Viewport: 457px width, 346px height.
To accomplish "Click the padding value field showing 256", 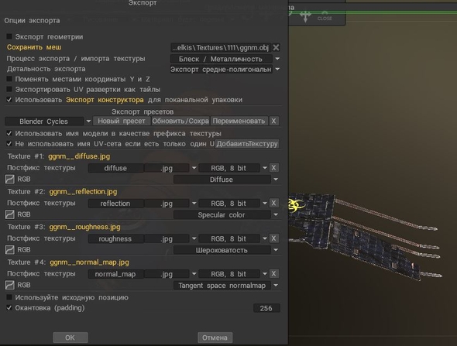I will point(266,308).
